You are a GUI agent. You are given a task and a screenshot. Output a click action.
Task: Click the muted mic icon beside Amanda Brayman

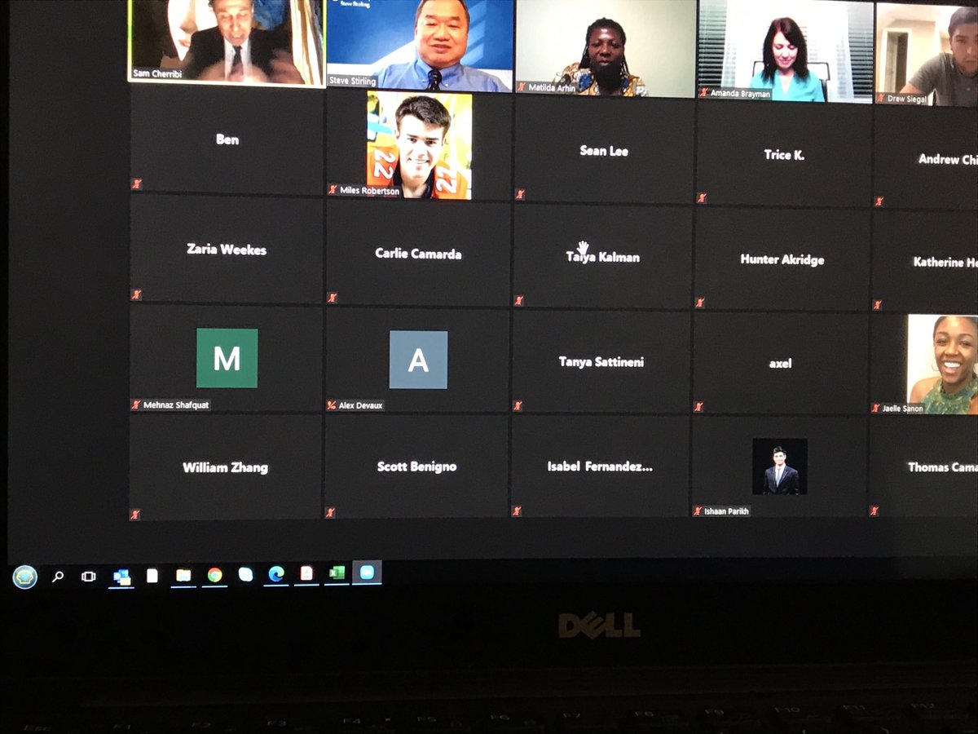[x=703, y=94]
